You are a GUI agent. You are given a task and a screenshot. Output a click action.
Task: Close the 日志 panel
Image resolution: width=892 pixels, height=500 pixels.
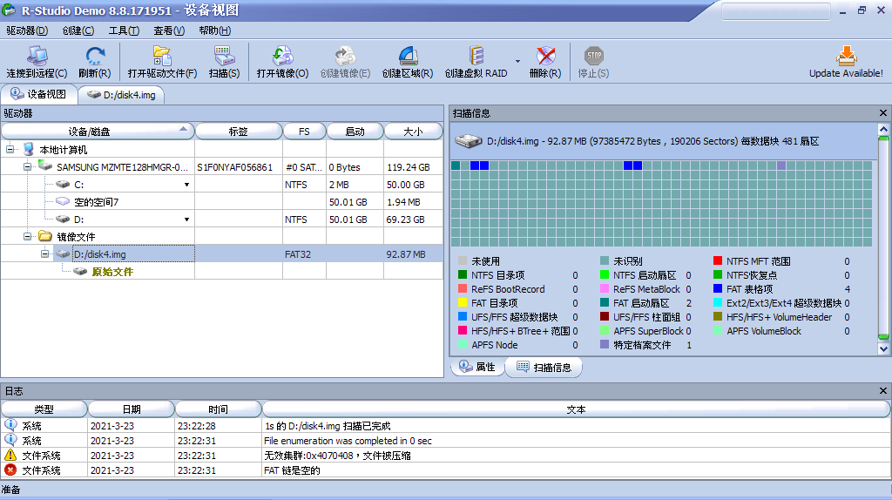tap(883, 391)
